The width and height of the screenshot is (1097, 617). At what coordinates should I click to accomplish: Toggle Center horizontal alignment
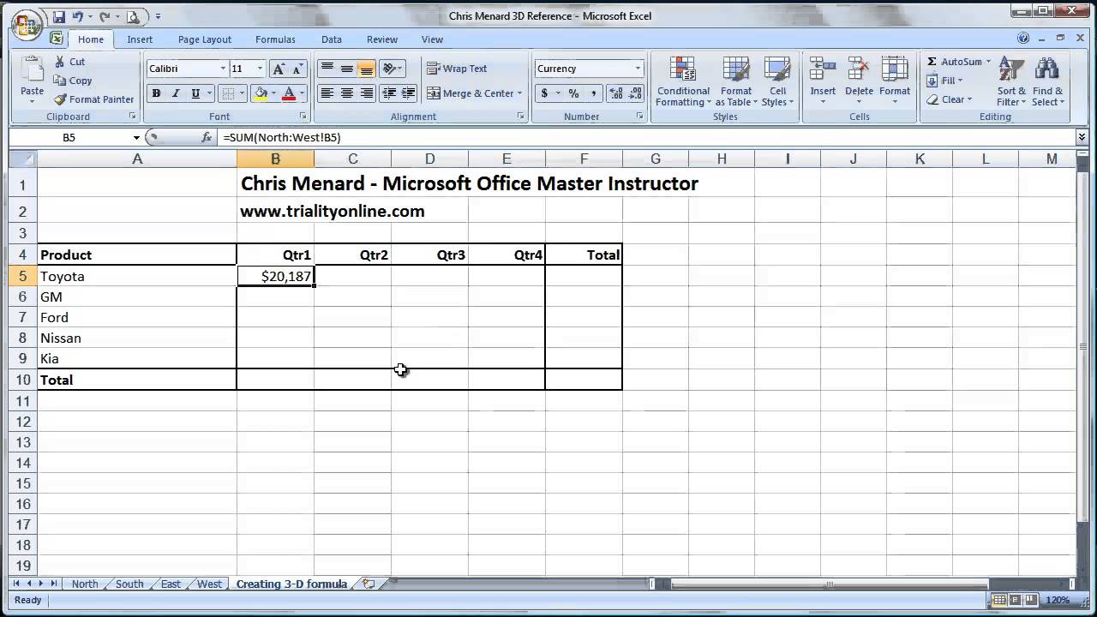346,93
